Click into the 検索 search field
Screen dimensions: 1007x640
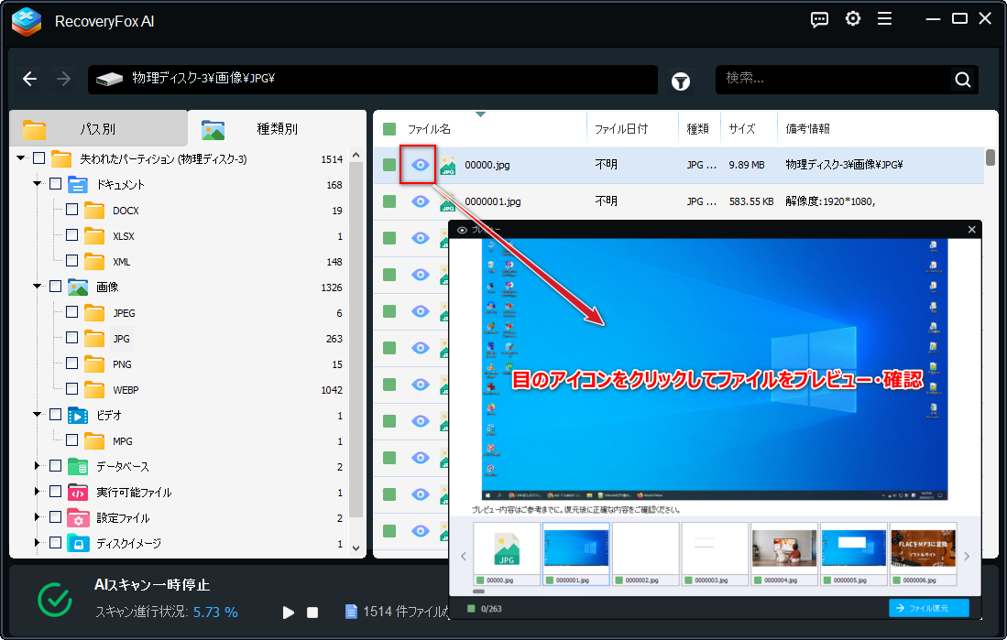pos(833,79)
